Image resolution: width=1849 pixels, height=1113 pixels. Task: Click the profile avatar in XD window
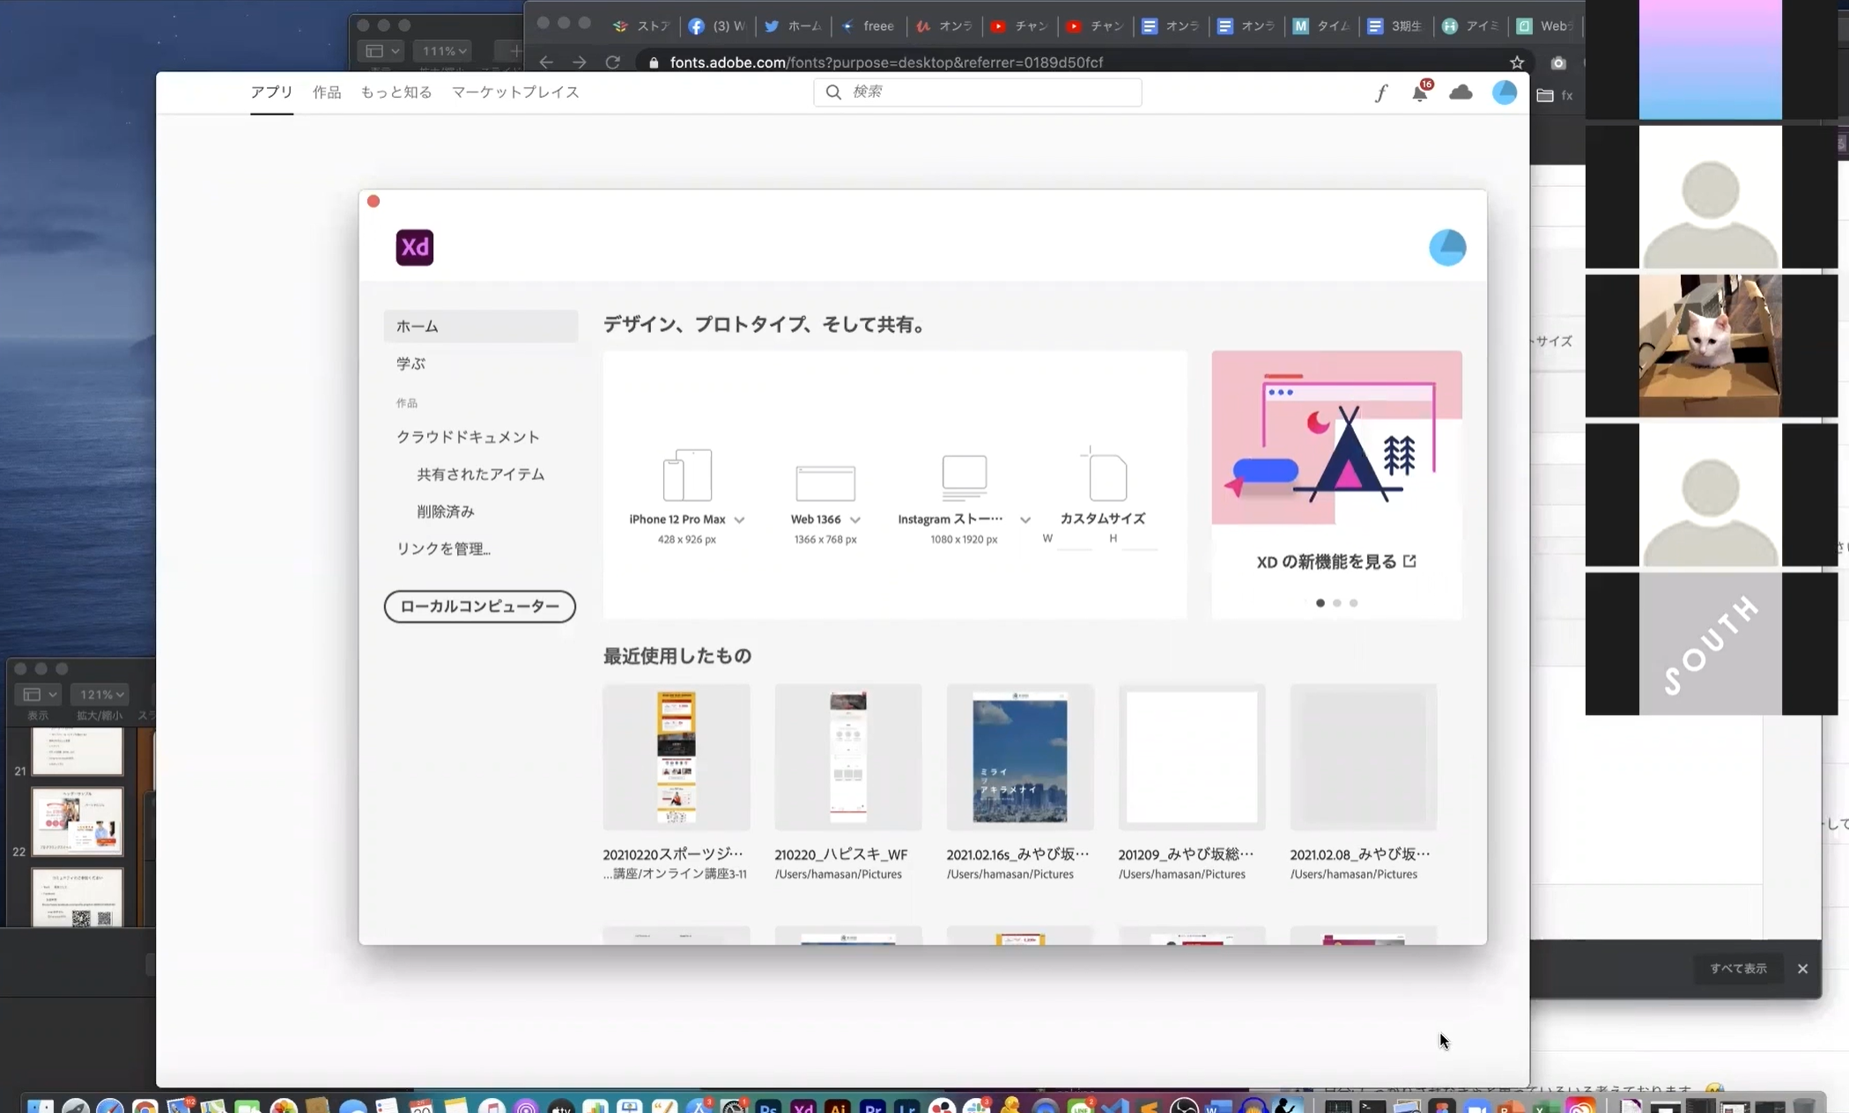click(x=1446, y=247)
